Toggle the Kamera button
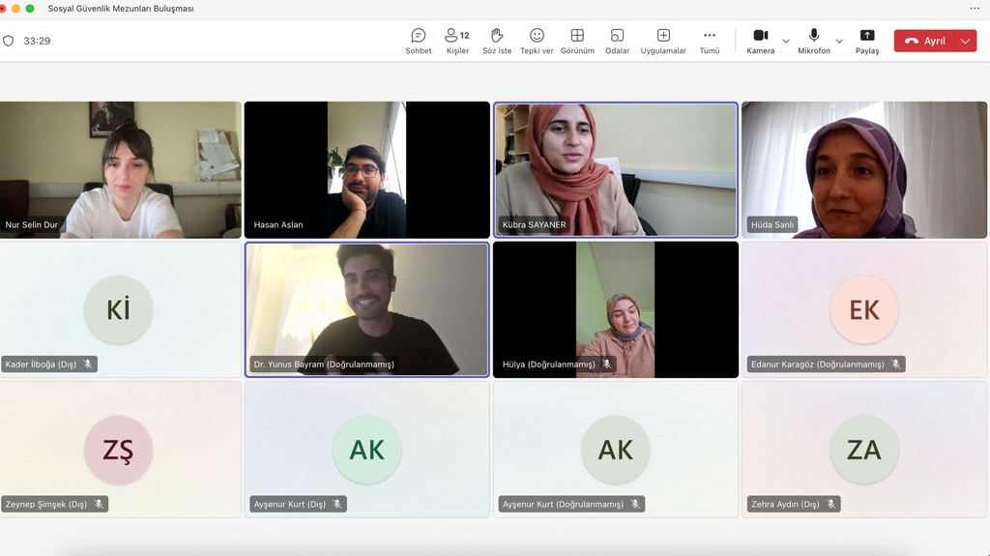The height and width of the screenshot is (556, 990). click(x=760, y=41)
